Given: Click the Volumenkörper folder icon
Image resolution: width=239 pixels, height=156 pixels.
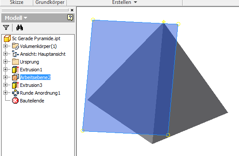Looking at the screenshot, I should (16, 46).
